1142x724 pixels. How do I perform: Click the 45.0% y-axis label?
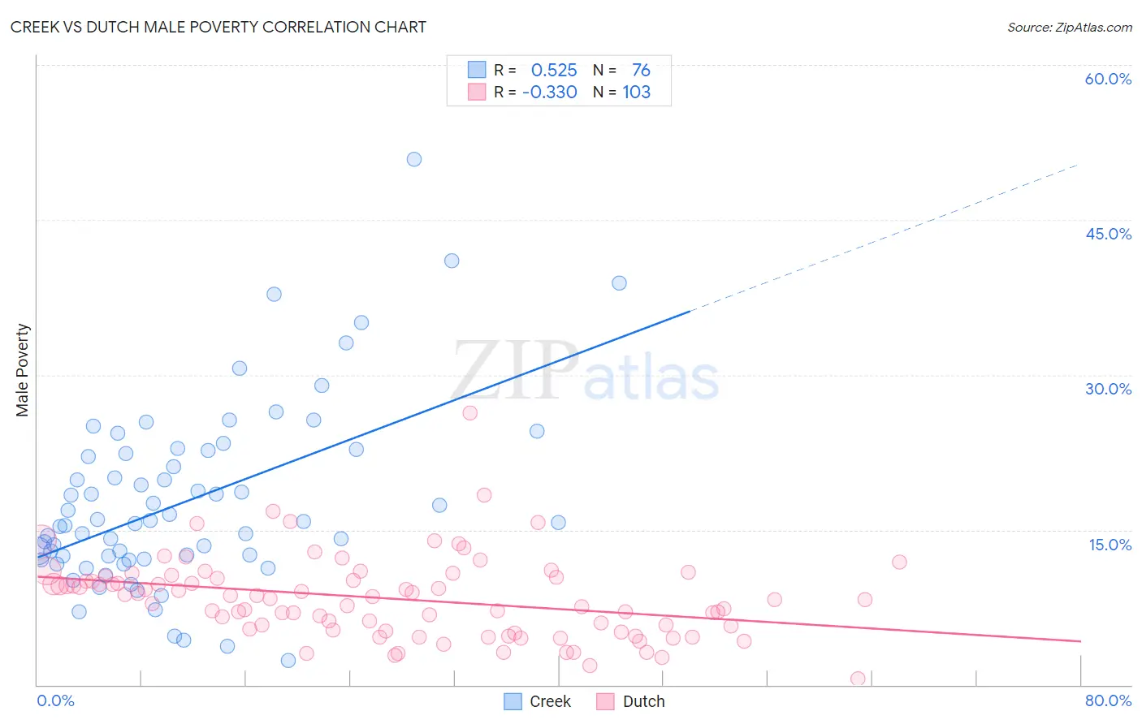(1108, 234)
